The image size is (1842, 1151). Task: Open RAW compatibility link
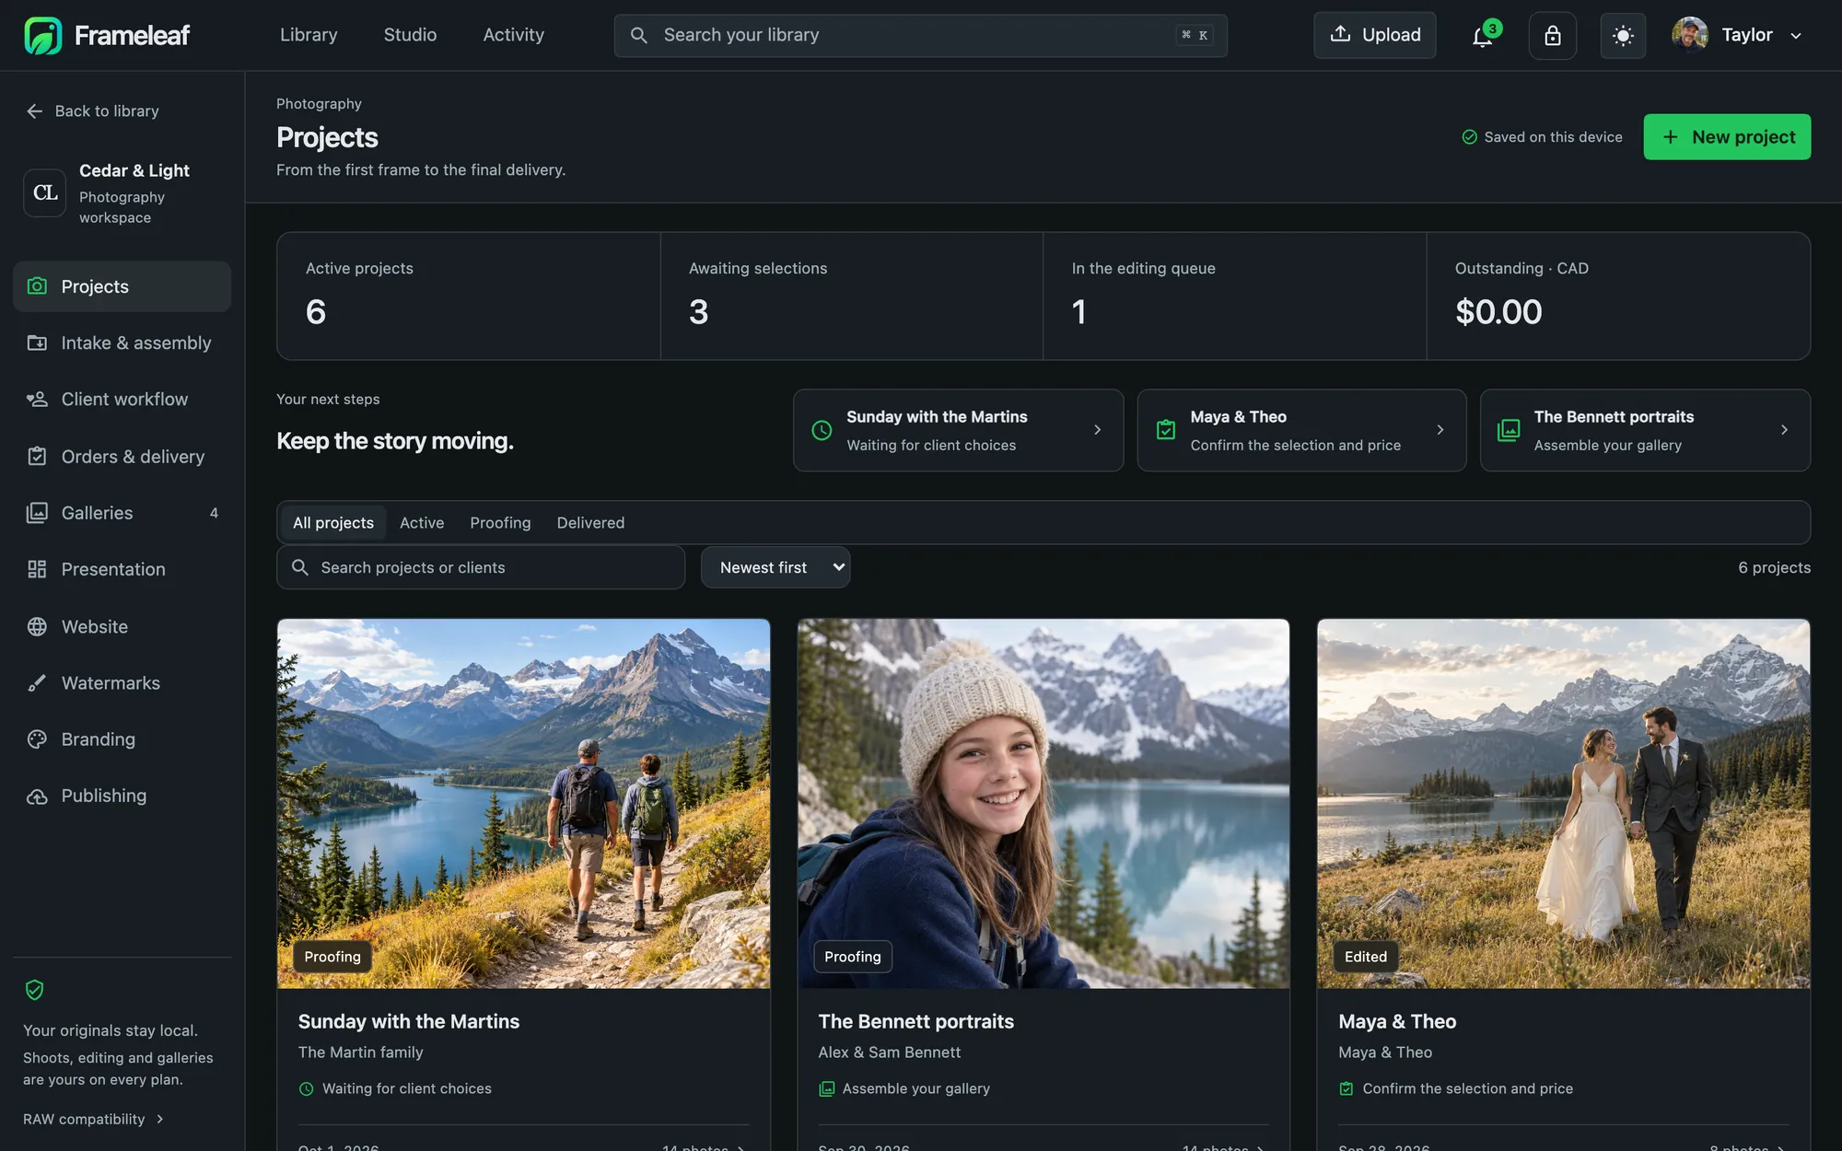93,1119
